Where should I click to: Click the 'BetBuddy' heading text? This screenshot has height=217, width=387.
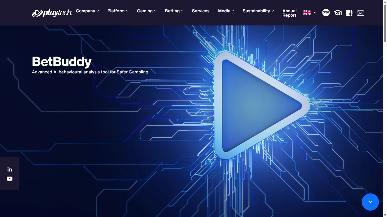click(62, 62)
